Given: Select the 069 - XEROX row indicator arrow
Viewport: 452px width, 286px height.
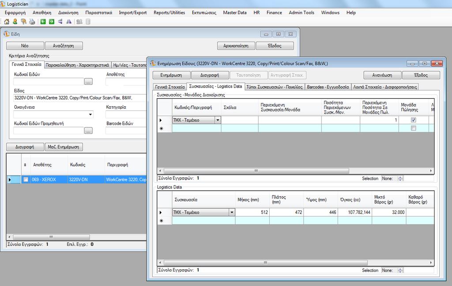Looking at the screenshot, I should coord(10,179).
